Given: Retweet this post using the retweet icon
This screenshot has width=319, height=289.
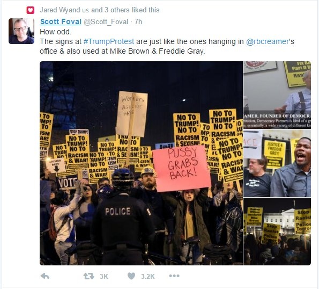Looking at the screenshot, I should pos(88,276).
